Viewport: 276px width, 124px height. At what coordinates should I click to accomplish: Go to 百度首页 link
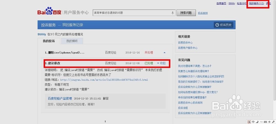pos(221,4)
